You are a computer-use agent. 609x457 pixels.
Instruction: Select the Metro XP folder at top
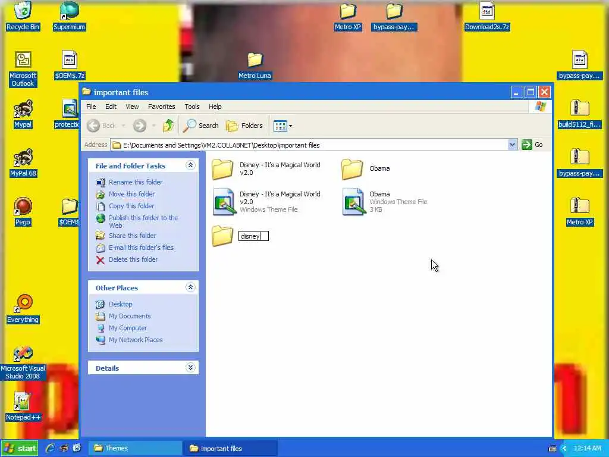point(347,16)
